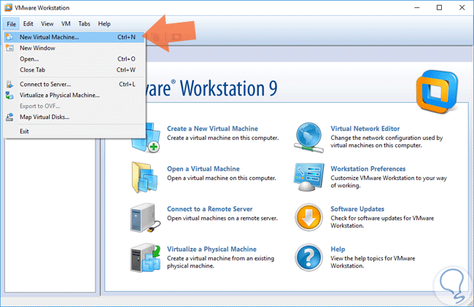Click the Software Updates download arrow icon

308,217
